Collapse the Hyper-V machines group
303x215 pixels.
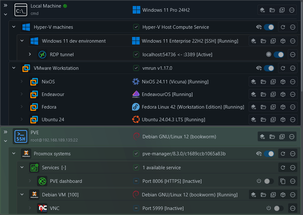pos(14,27)
